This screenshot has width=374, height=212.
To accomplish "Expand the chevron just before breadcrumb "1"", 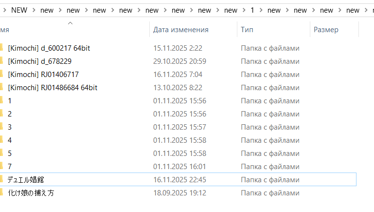I will pos(244,10).
